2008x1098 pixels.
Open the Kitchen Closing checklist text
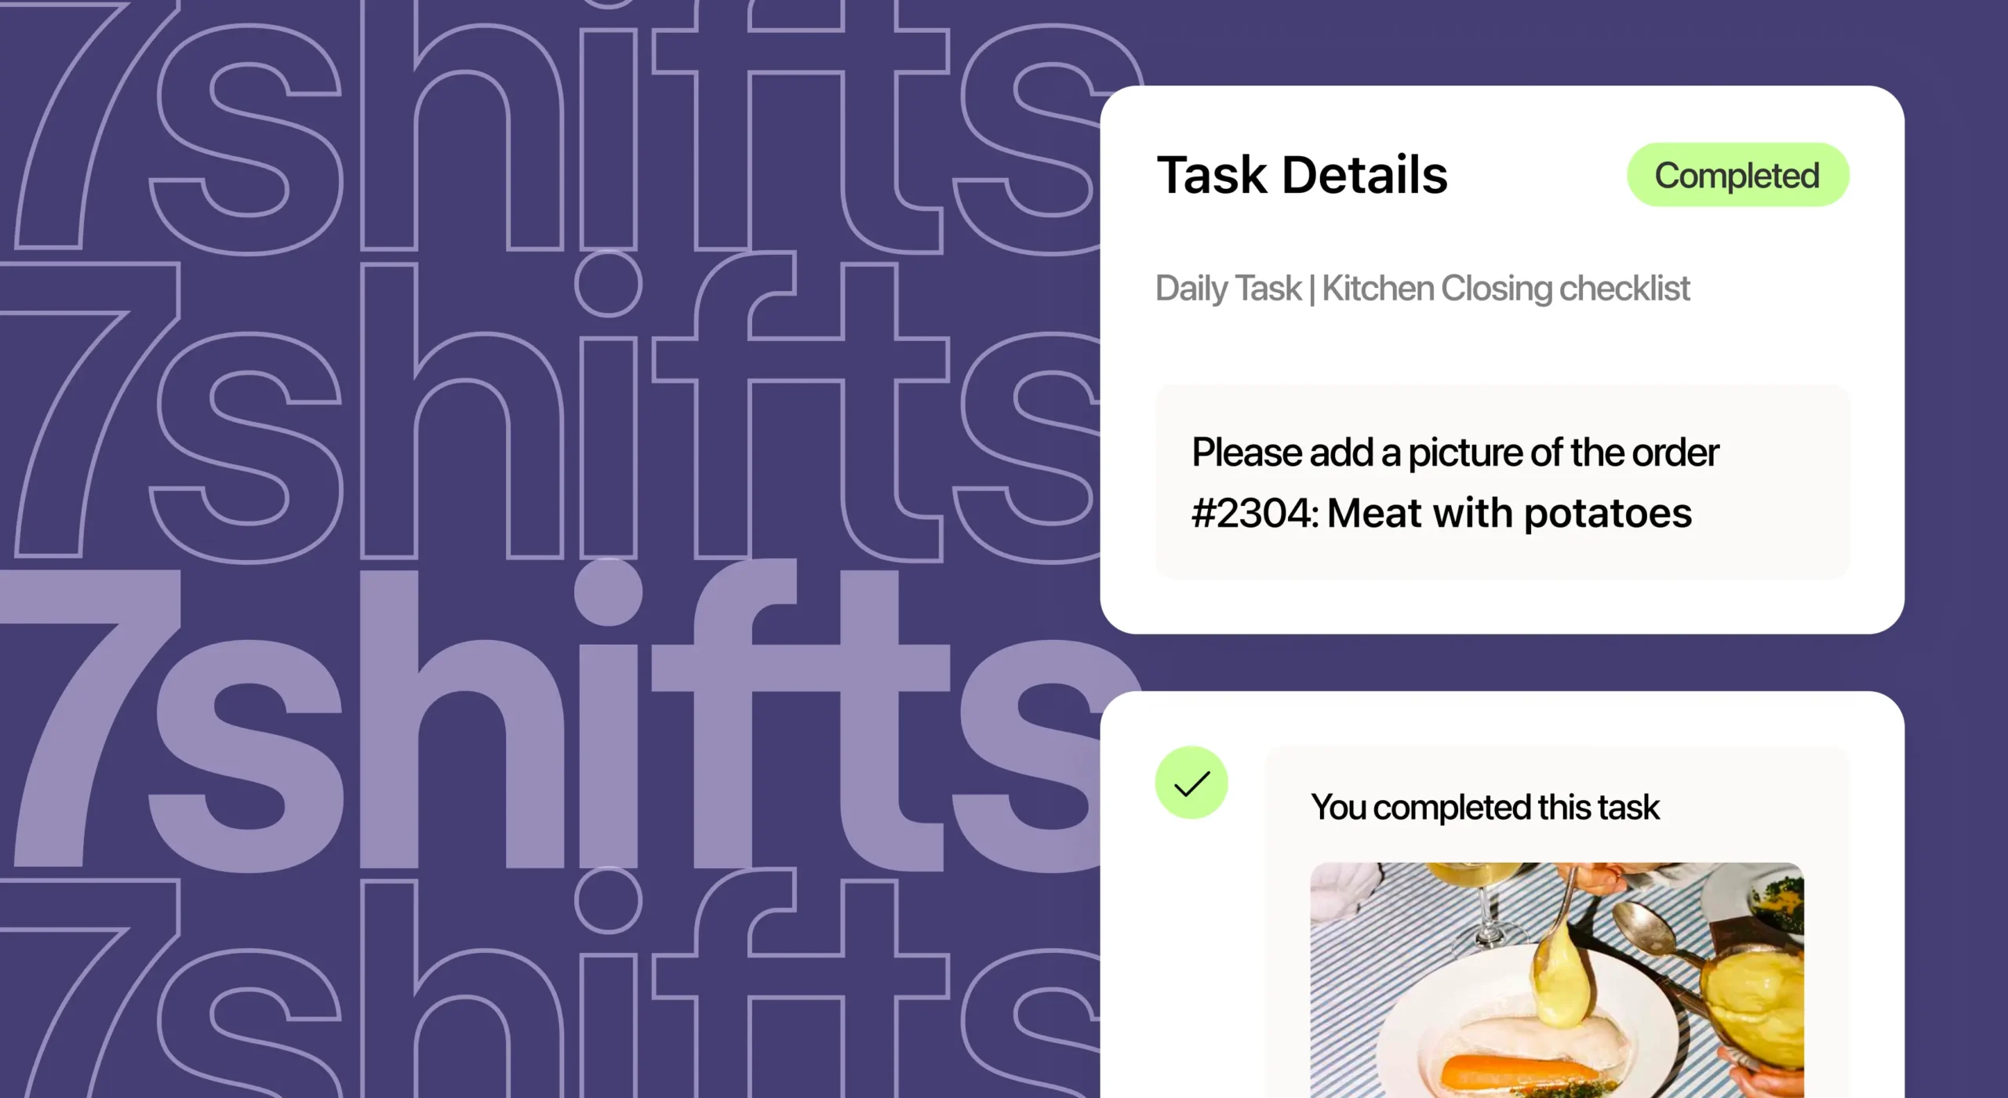[x=1505, y=289]
